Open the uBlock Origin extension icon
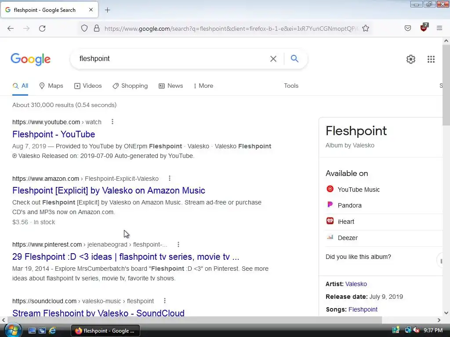The width and height of the screenshot is (450, 337). [x=424, y=28]
